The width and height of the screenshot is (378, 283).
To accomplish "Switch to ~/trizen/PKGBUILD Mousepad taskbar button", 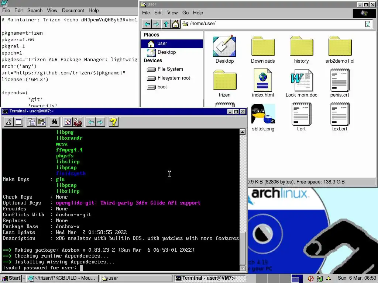I will pyautogui.click(x=62, y=278).
